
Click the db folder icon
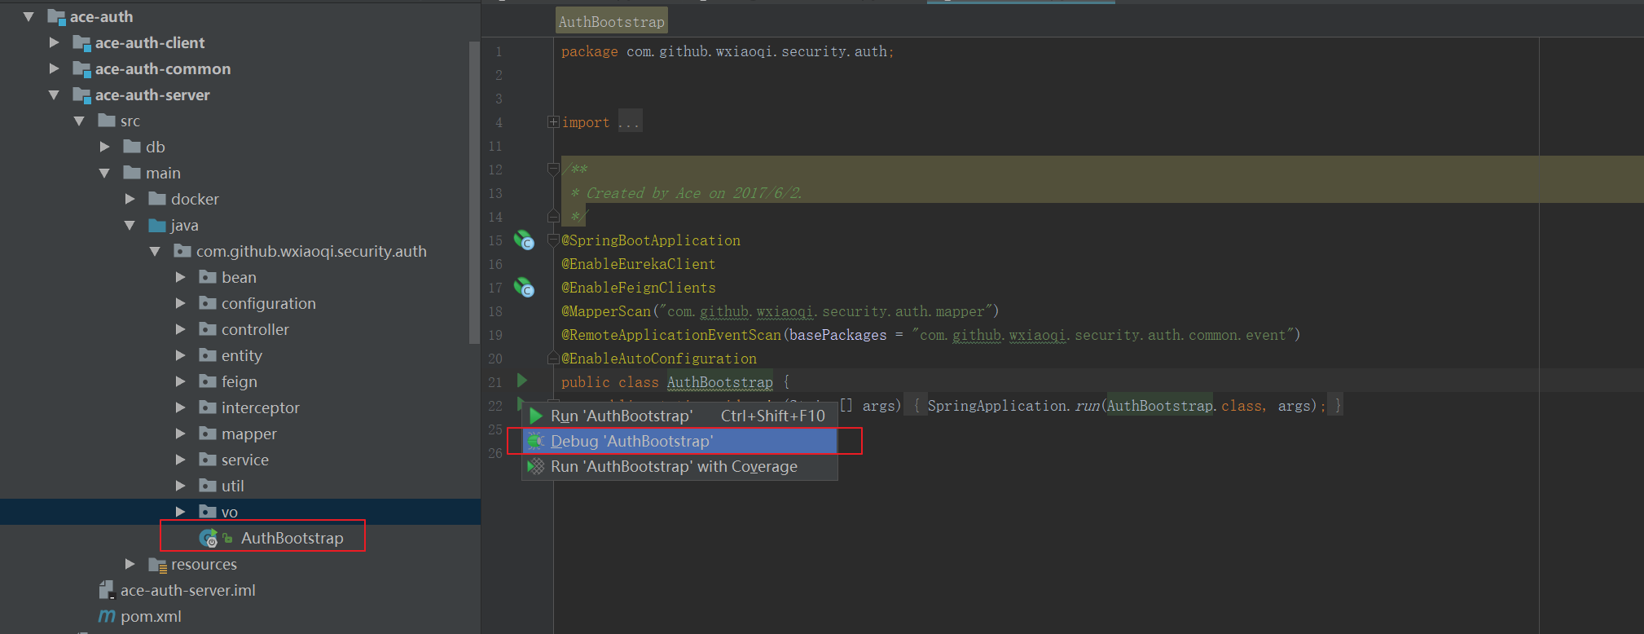131,147
